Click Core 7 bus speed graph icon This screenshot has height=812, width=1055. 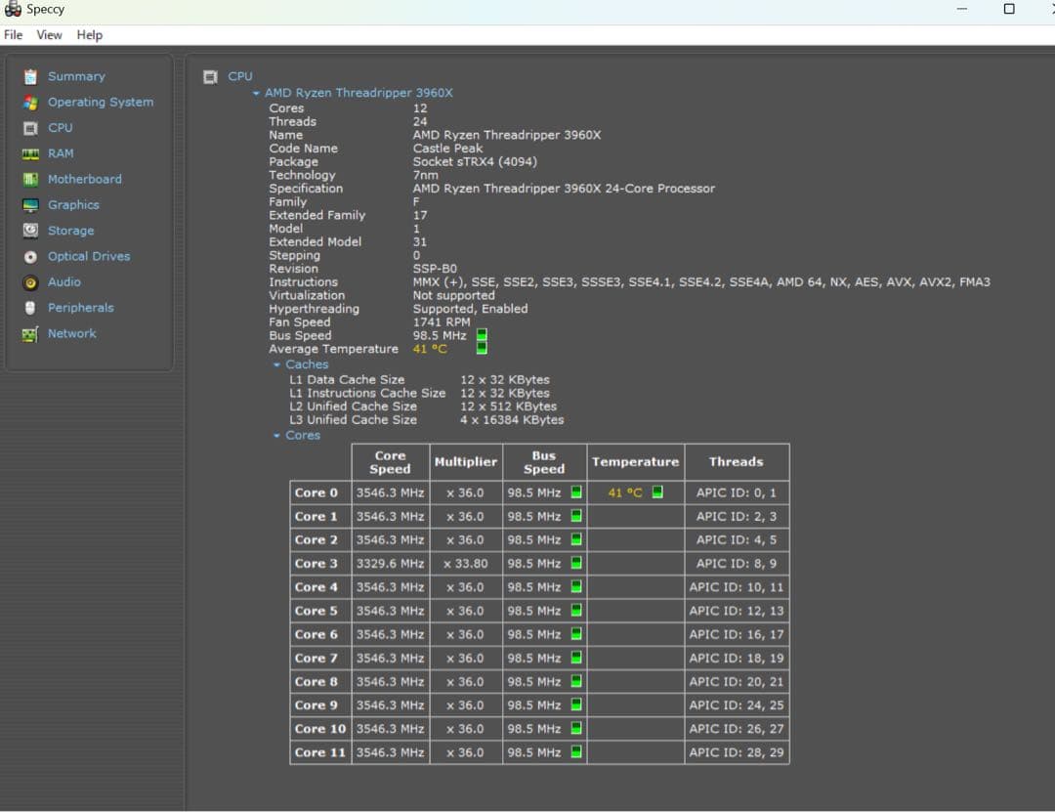576,658
